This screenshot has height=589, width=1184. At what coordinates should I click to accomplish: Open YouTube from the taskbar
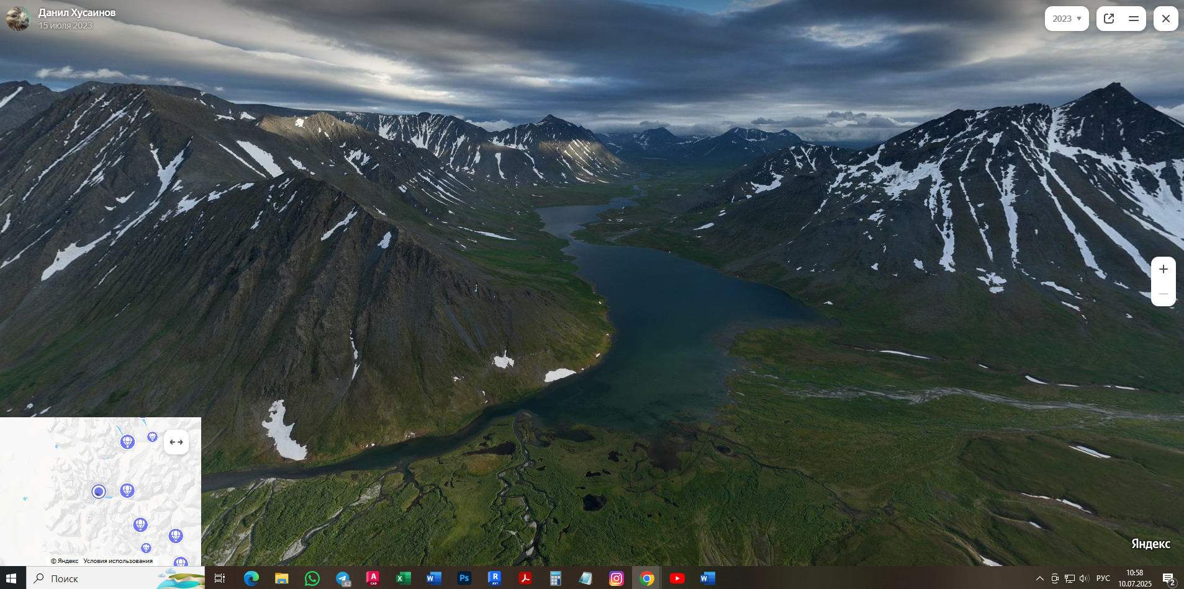[x=677, y=578]
